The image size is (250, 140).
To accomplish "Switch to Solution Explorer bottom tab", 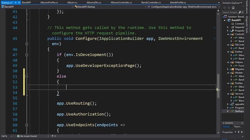I will [227, 126].
